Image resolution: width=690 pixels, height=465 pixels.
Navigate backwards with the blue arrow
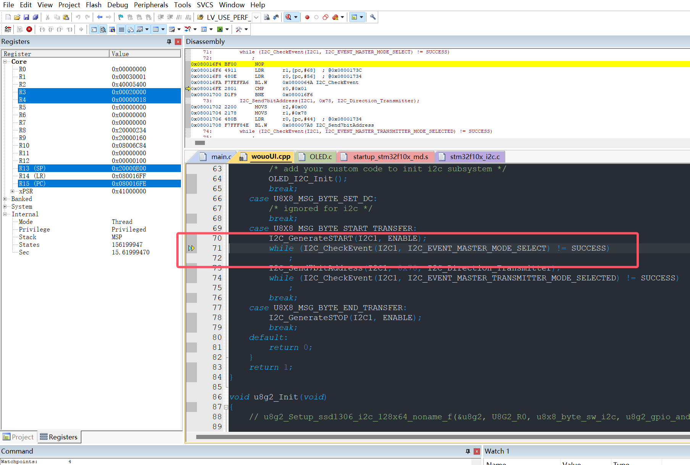click(100, 17)
